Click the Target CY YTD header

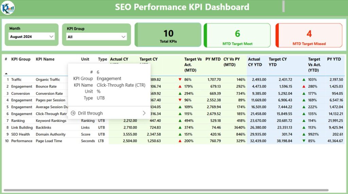tap(278, 62)
